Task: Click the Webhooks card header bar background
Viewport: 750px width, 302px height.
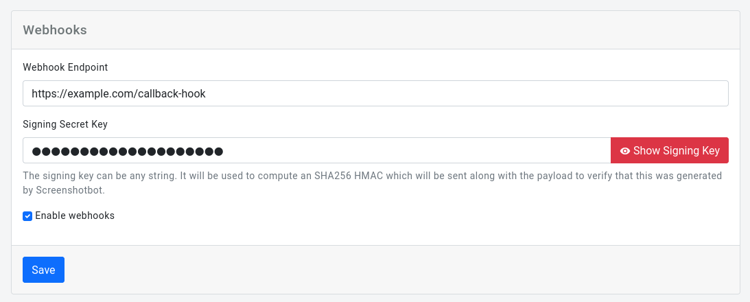Action: click(412, 30)
